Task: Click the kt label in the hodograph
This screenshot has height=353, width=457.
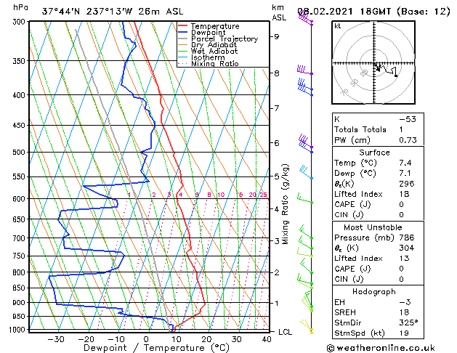Action: (338, 26)
